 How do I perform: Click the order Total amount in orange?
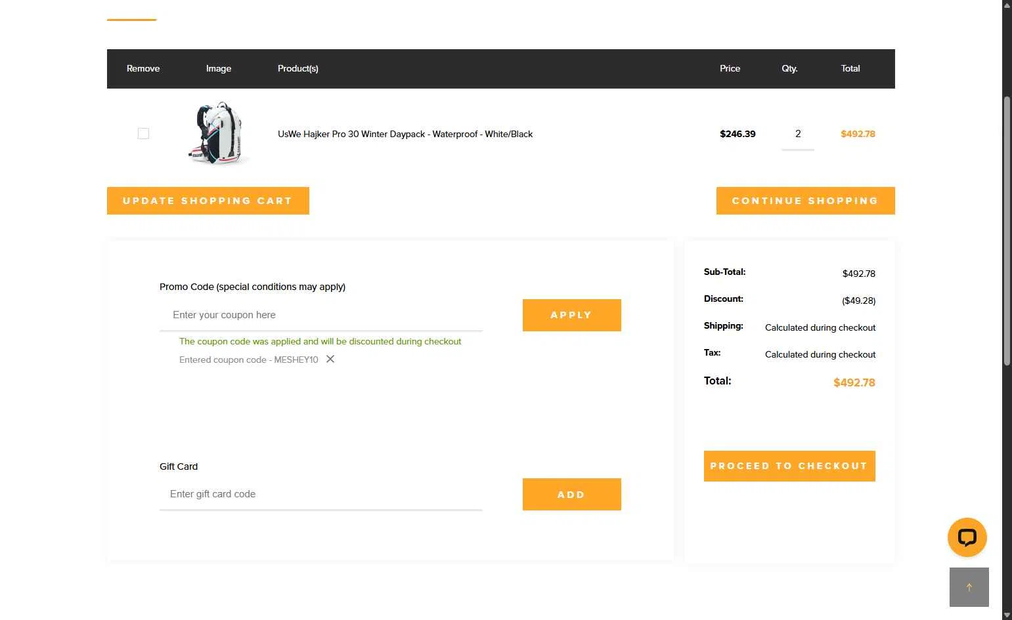point(854,382)
